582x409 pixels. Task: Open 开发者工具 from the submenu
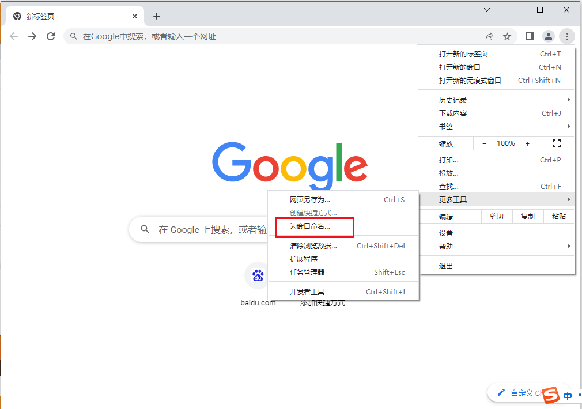click(x=343, y=292)
